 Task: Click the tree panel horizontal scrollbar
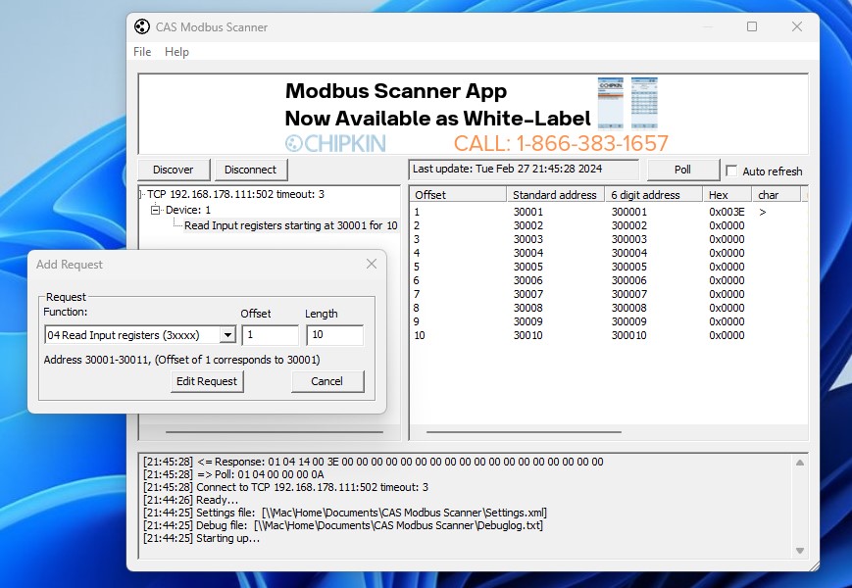pos(275,432)
